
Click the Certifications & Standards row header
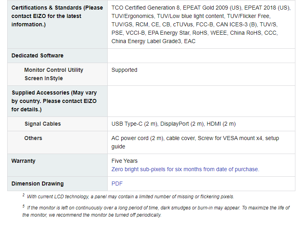click(x=57, y=16)
